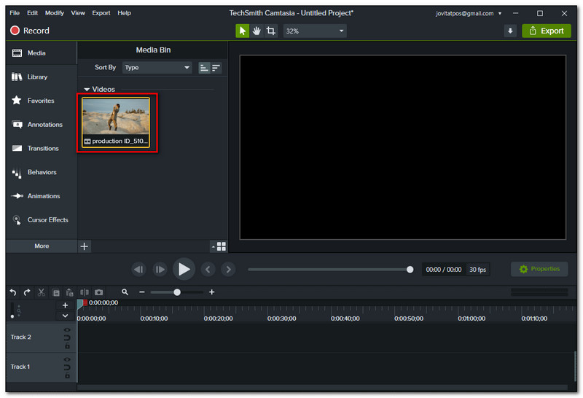Click the Record button
The height and width of the screenshot is (398, 583).
[x=30, y=31]
